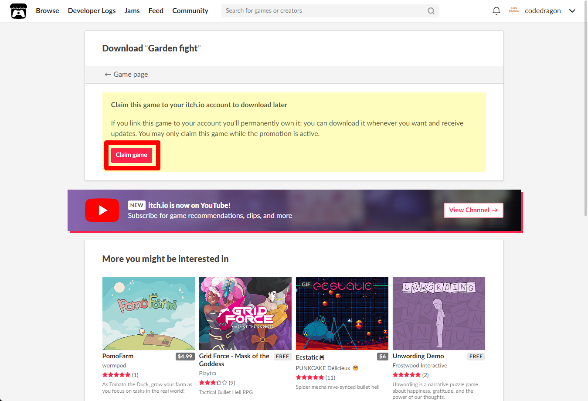Click the PomoFarm $4.99 price tag

185,357
